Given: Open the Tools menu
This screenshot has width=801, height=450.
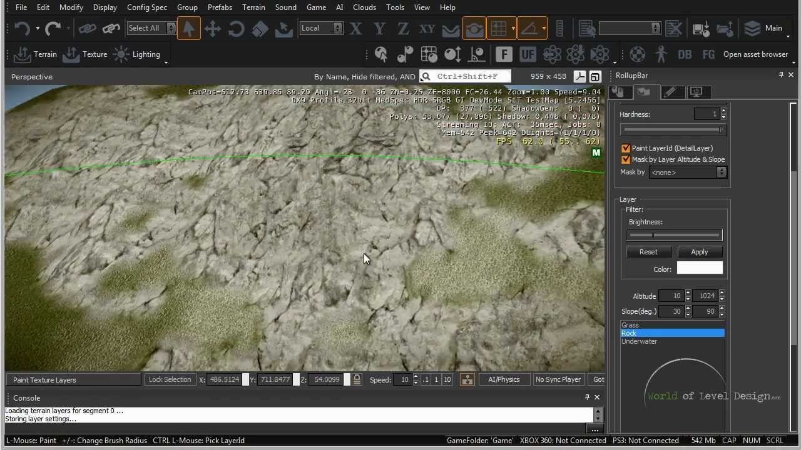Looking at the screenshot, I should pos(395,7).
